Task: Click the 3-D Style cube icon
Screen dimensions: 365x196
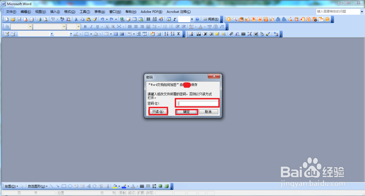Action: click(167, 186)
